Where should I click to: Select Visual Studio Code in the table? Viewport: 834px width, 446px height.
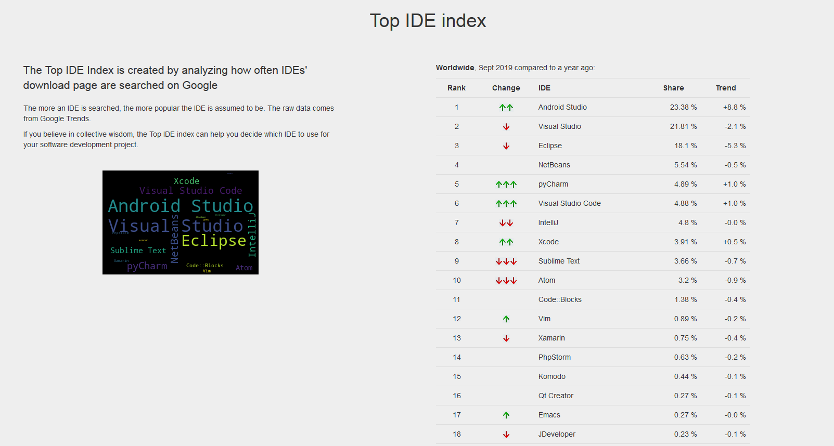pyautogui.click(x=570, y=203)
